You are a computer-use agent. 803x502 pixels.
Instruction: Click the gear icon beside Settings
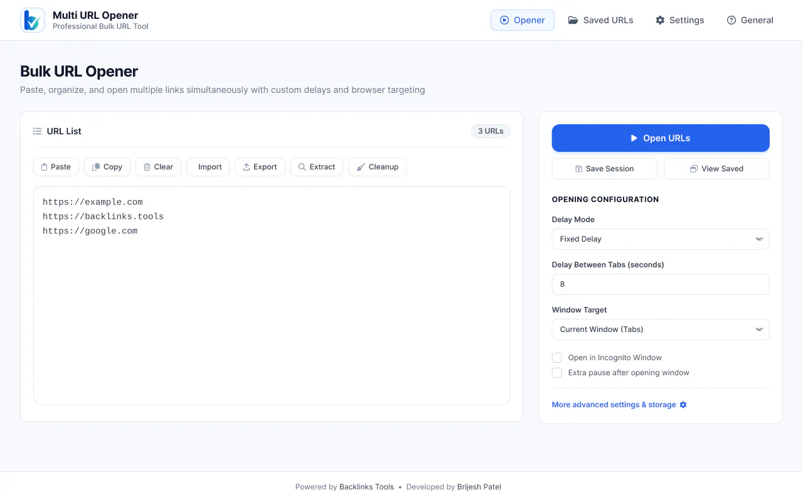[x=660, y=20]
